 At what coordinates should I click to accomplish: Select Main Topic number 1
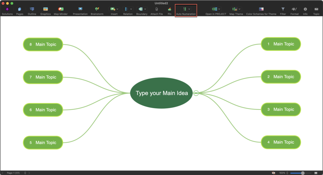click(x=281, y=44)
